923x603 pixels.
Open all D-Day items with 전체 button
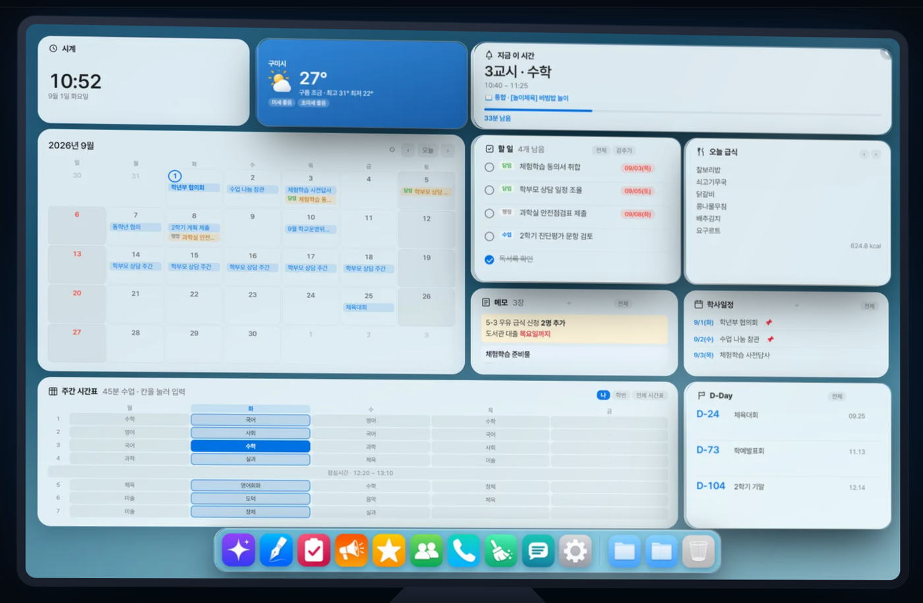[837, 396]
